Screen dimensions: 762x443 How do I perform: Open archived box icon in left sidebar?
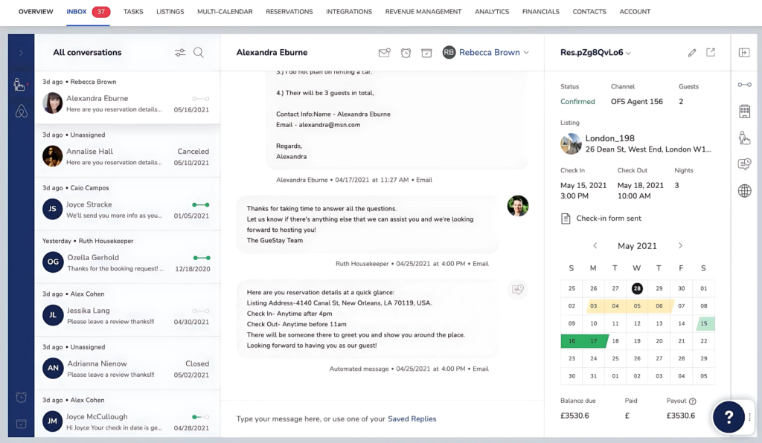click(21, 424)
